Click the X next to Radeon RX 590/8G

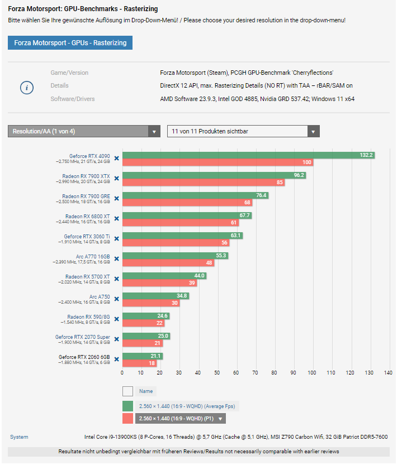point(117,319)
